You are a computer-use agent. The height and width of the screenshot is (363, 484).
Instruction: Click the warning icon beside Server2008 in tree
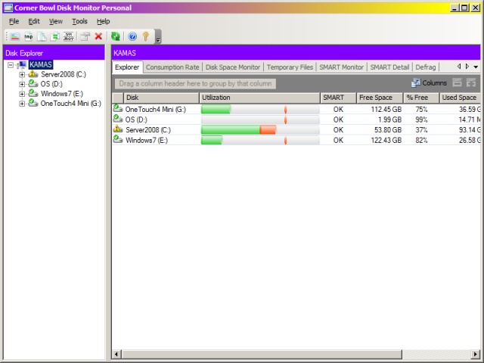33,74
